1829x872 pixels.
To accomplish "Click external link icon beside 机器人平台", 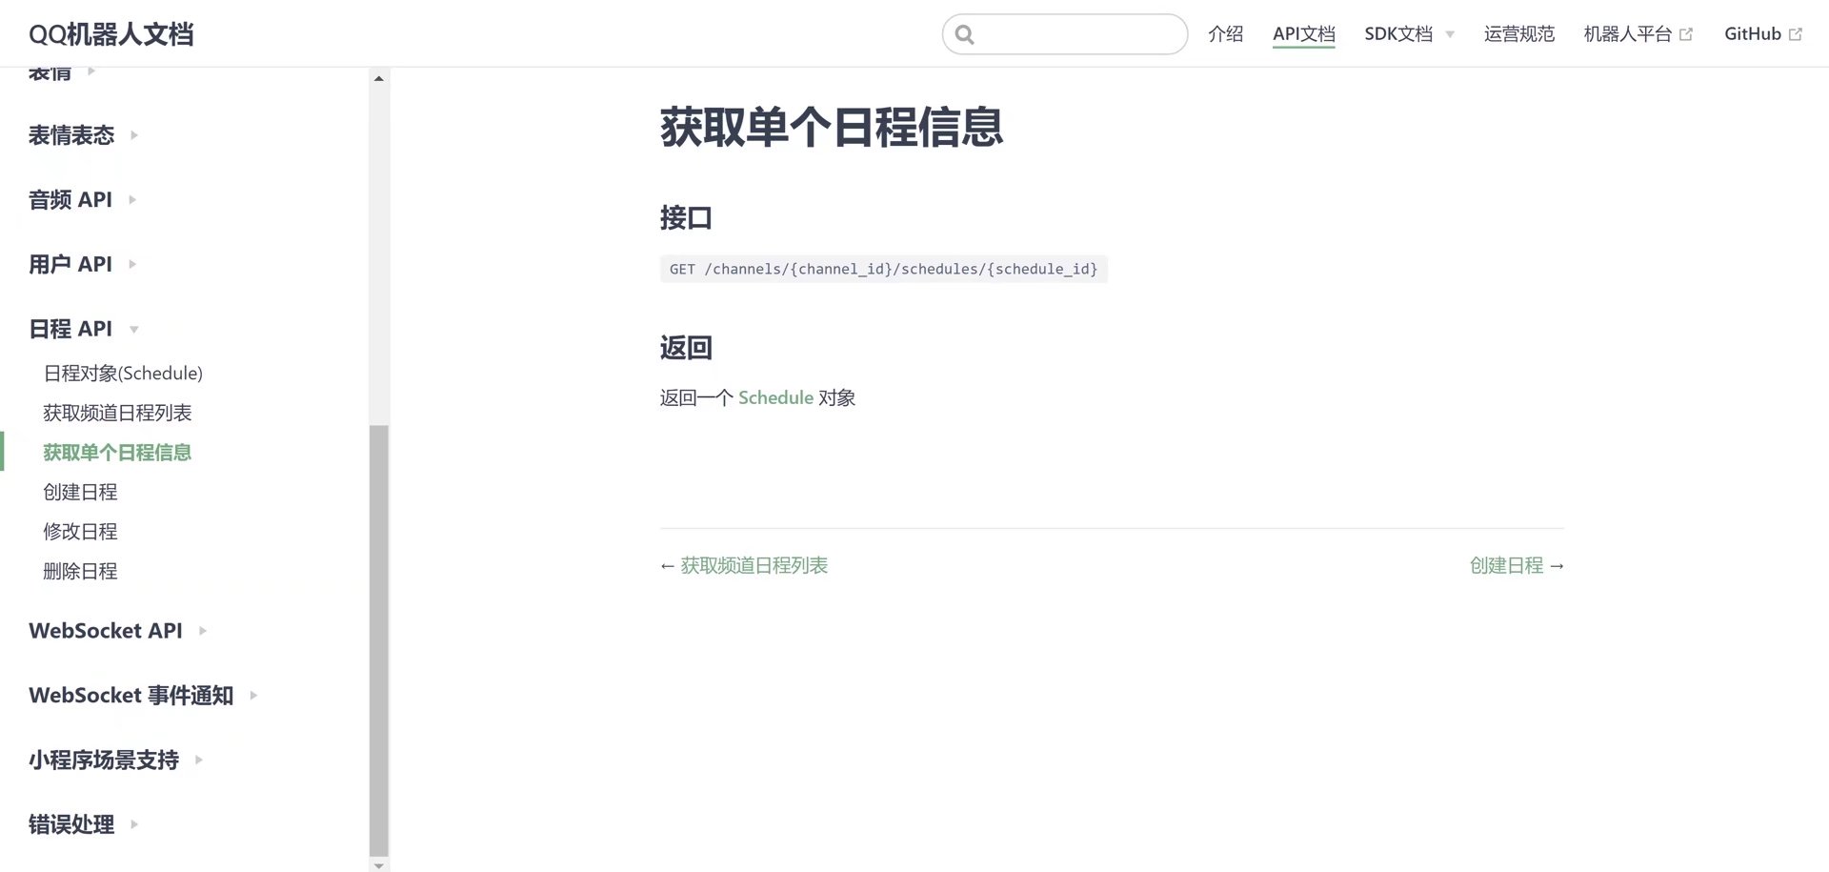I will [1686, 34].
